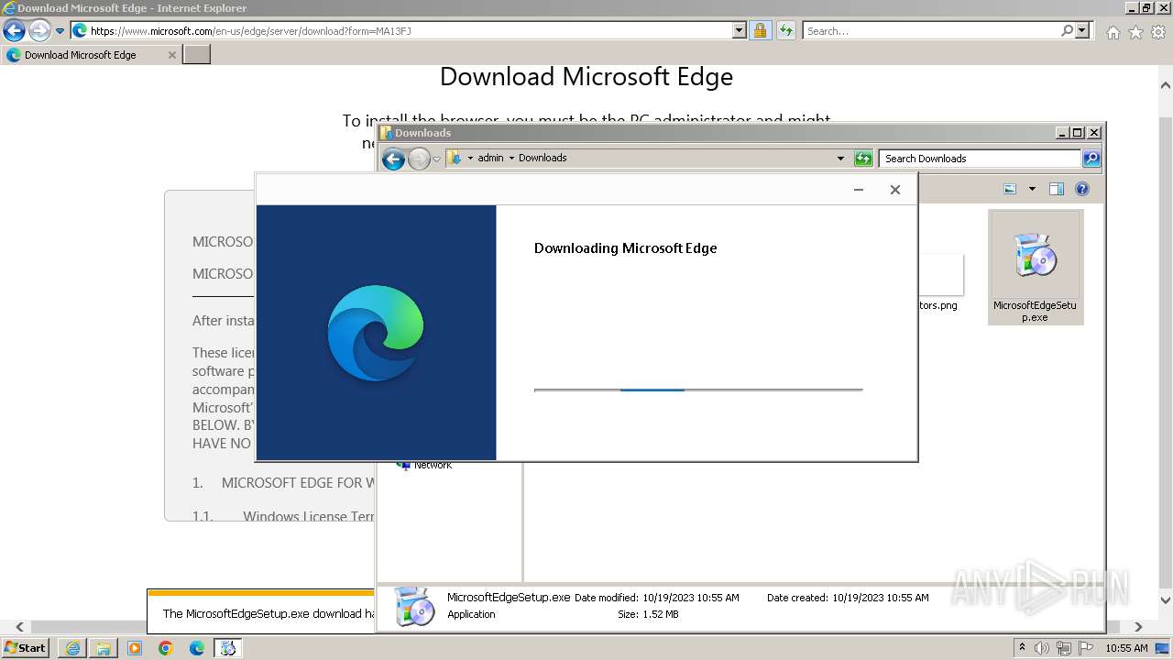Image resolution: width=1173 pixels, height=660 pixels.
Task: Open the Windows Start menu
Action: [25, 647]
